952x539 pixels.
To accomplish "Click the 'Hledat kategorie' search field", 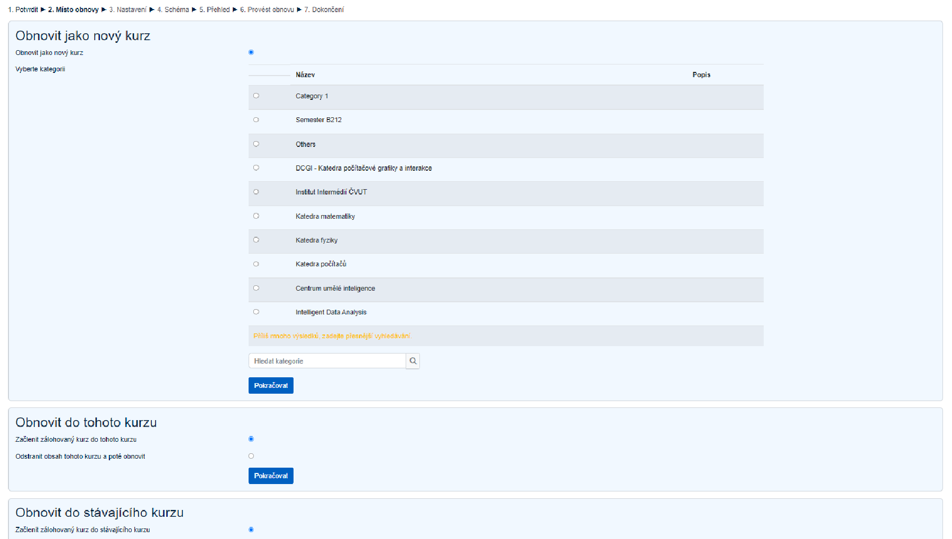I will pyautogui.click(x=327, y=361).
